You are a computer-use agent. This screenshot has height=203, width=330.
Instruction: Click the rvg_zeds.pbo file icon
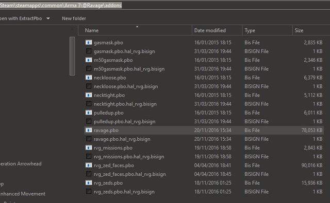click(89, 183)
